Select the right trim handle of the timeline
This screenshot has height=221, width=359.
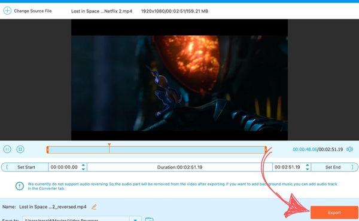coord(266,150)
